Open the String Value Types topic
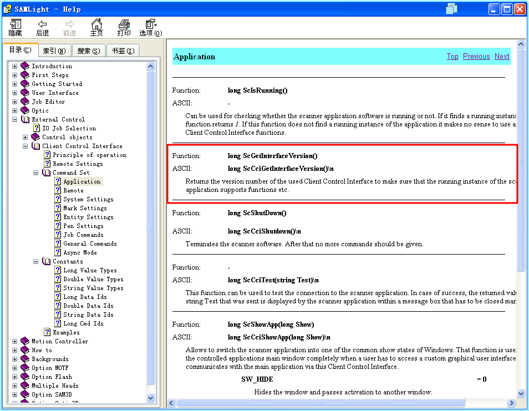 [x=94, y=288]
